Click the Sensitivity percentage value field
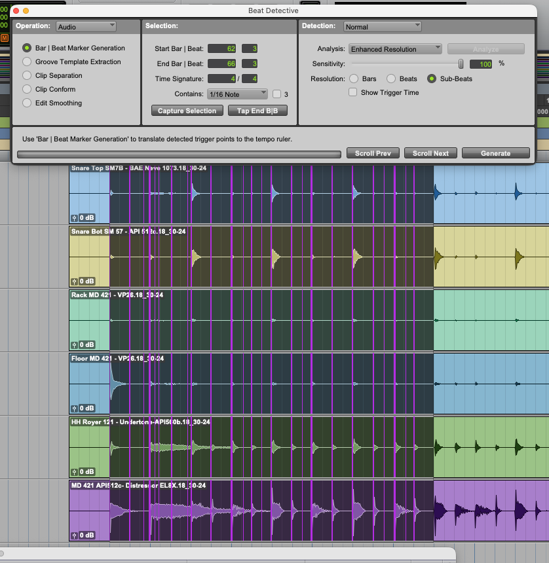The width and height of the screenshot is (549, 563). (481, 64)
